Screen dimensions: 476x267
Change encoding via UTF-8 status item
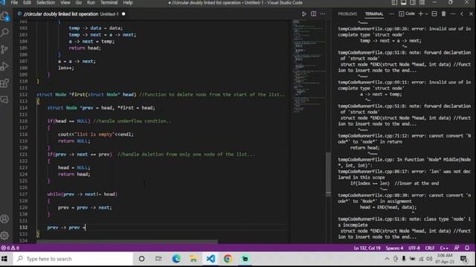pyautogui.click(x=414, y=248)
